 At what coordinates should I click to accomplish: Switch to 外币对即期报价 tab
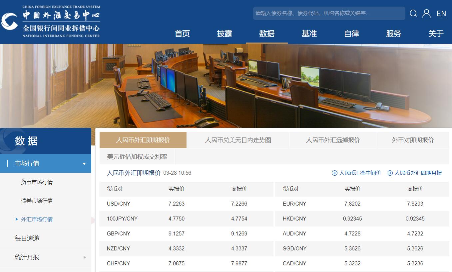(x=413, y=140)
